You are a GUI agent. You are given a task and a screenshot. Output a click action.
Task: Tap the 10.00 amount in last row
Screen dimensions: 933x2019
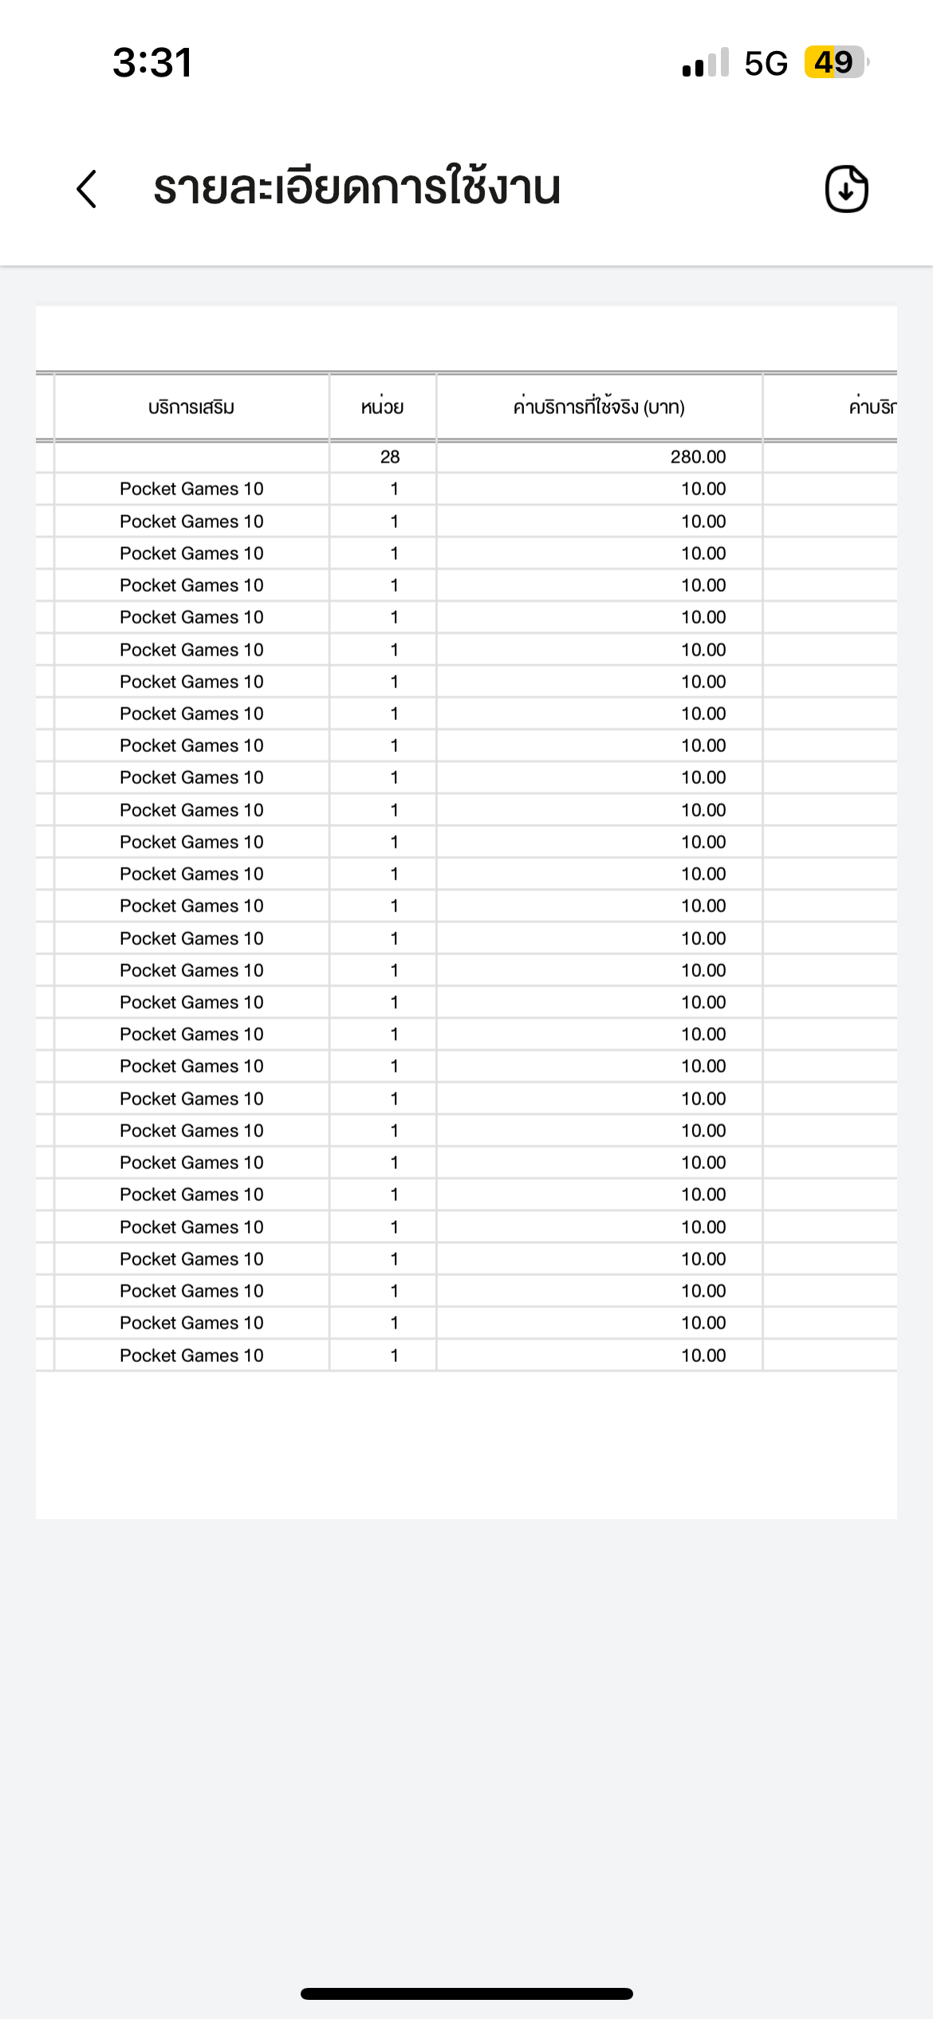coord(703,1356)
